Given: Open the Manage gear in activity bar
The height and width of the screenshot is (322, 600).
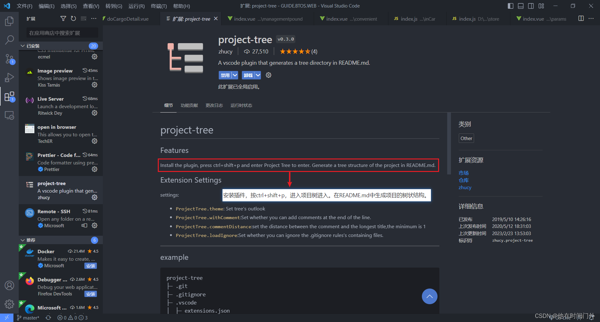Looking at the screenshot, I should (x=9, y=304).
